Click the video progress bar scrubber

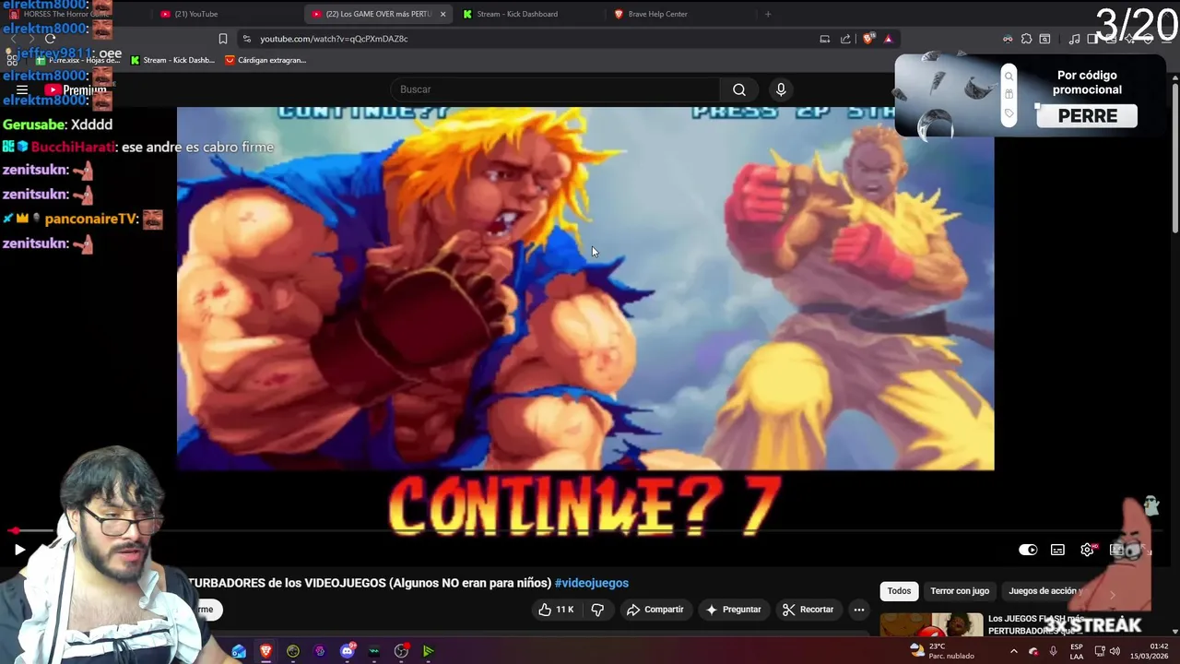click(16, 531)
